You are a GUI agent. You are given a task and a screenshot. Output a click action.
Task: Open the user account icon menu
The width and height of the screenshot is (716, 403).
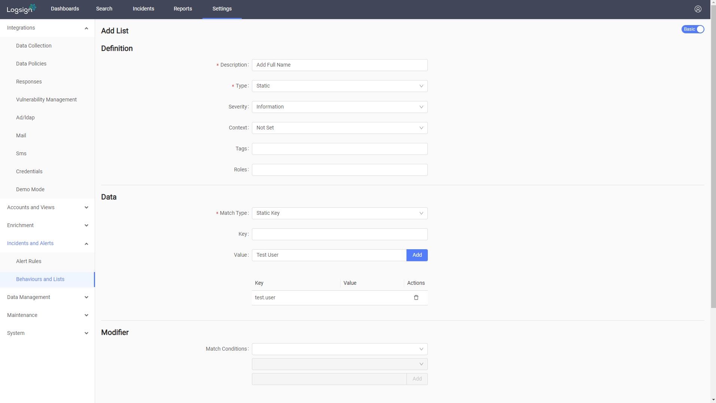pos(697,9)
